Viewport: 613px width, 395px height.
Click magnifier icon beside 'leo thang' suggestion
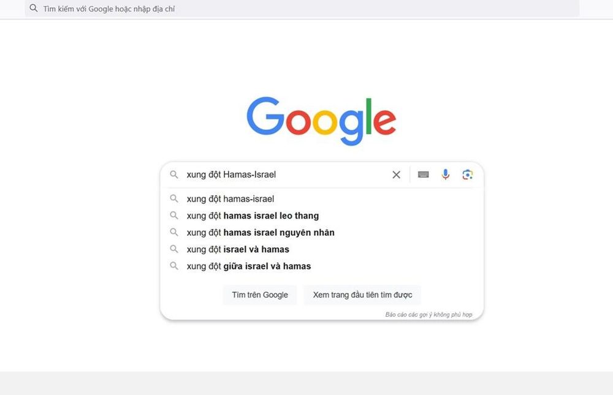pos(174,216)
